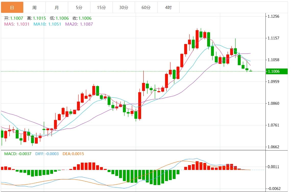Click the MA20 indicator label

click(x=79, y=24)
